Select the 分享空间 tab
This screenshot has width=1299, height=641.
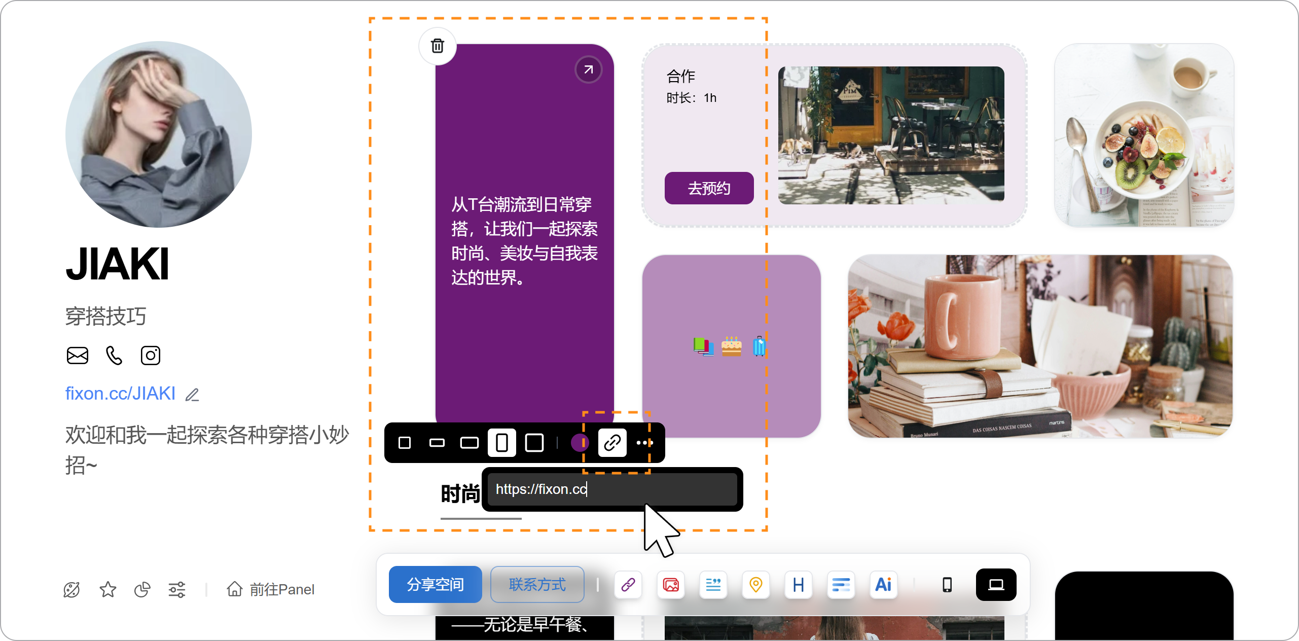click(435, 585)
